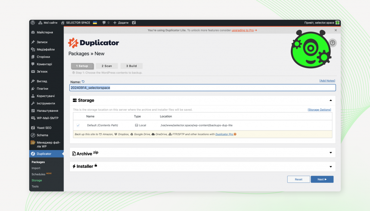
Task: Collapse the Storage section
Action: click(x=330, y=100)
